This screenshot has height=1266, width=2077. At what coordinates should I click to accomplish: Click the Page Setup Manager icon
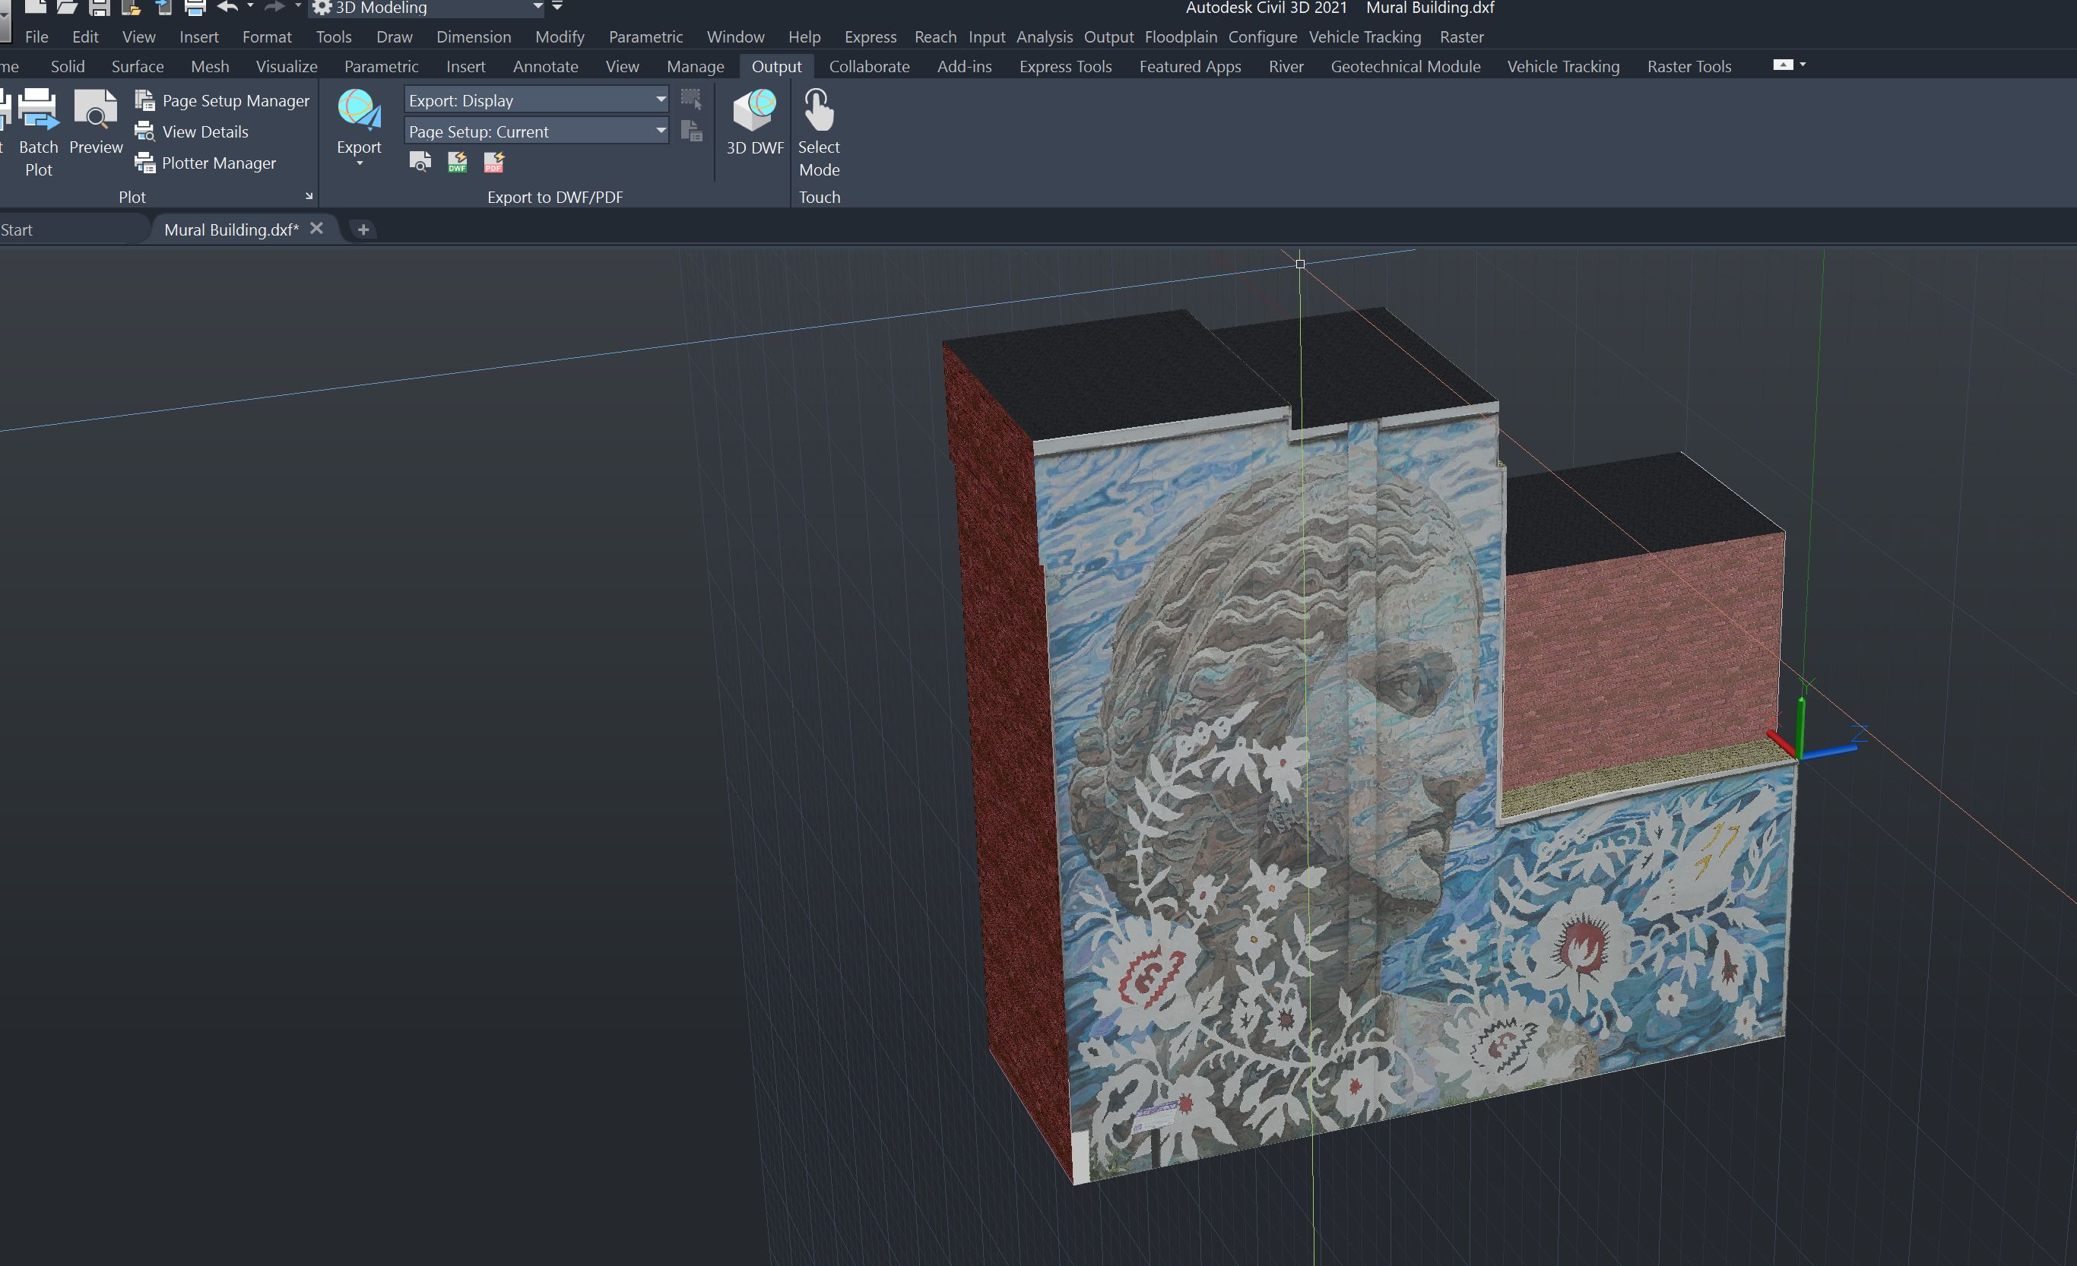[x=144, y=100]
